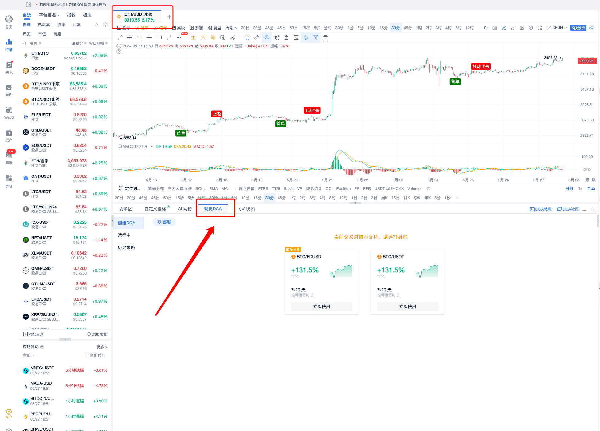Expand the 平台排名 dropdown
Viewport: 600px width, 431px height.
[x=49, y=15]
